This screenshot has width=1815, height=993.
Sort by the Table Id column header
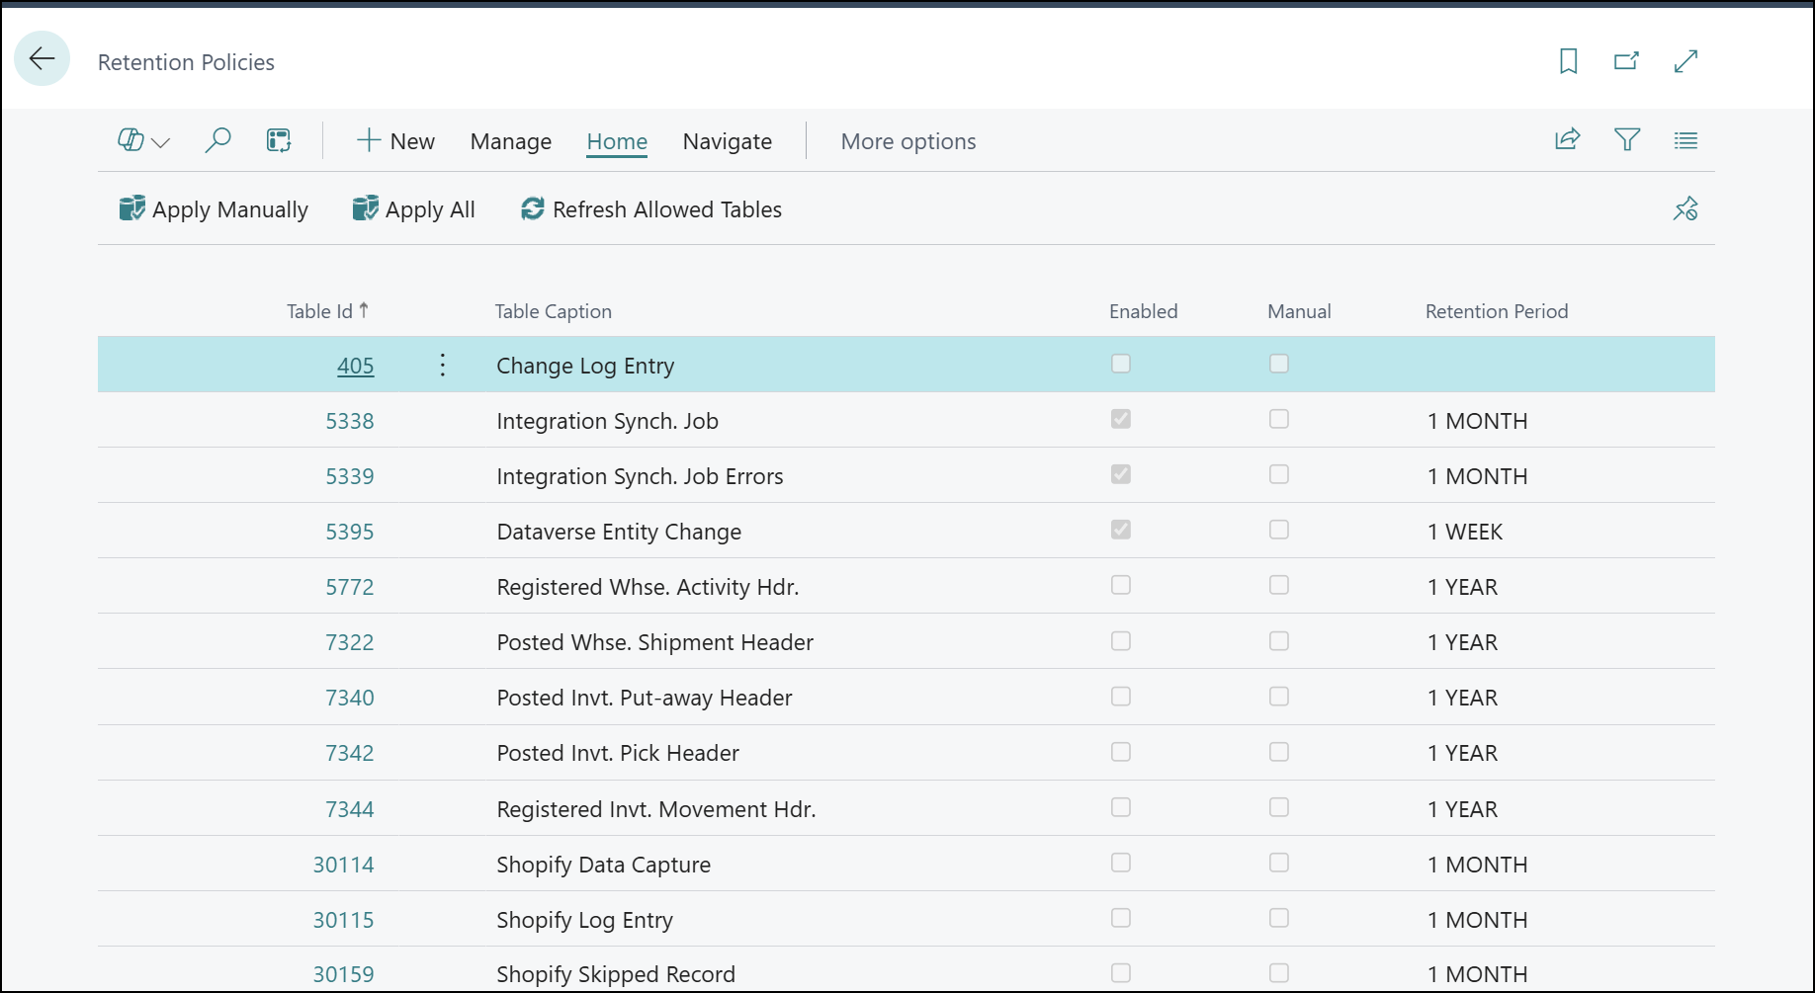click(x=327, y=310)
